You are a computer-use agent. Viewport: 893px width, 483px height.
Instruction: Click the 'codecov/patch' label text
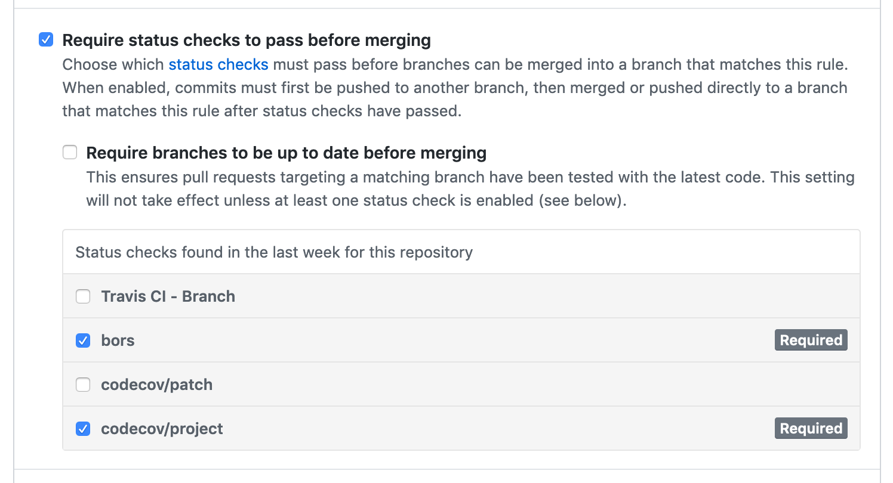click(x=157, y=385)
